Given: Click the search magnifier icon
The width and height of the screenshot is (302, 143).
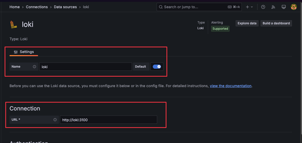Looking at the screenshot, I should (x=161, y=7).
